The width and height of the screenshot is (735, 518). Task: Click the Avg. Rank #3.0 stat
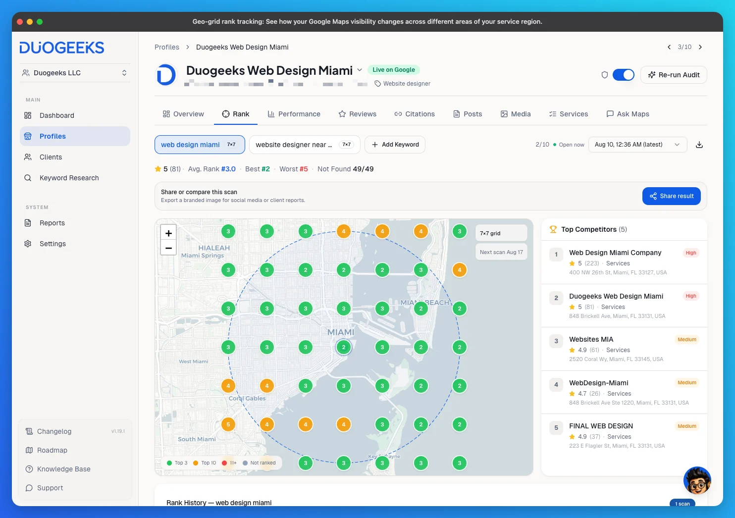pos(212,169)
